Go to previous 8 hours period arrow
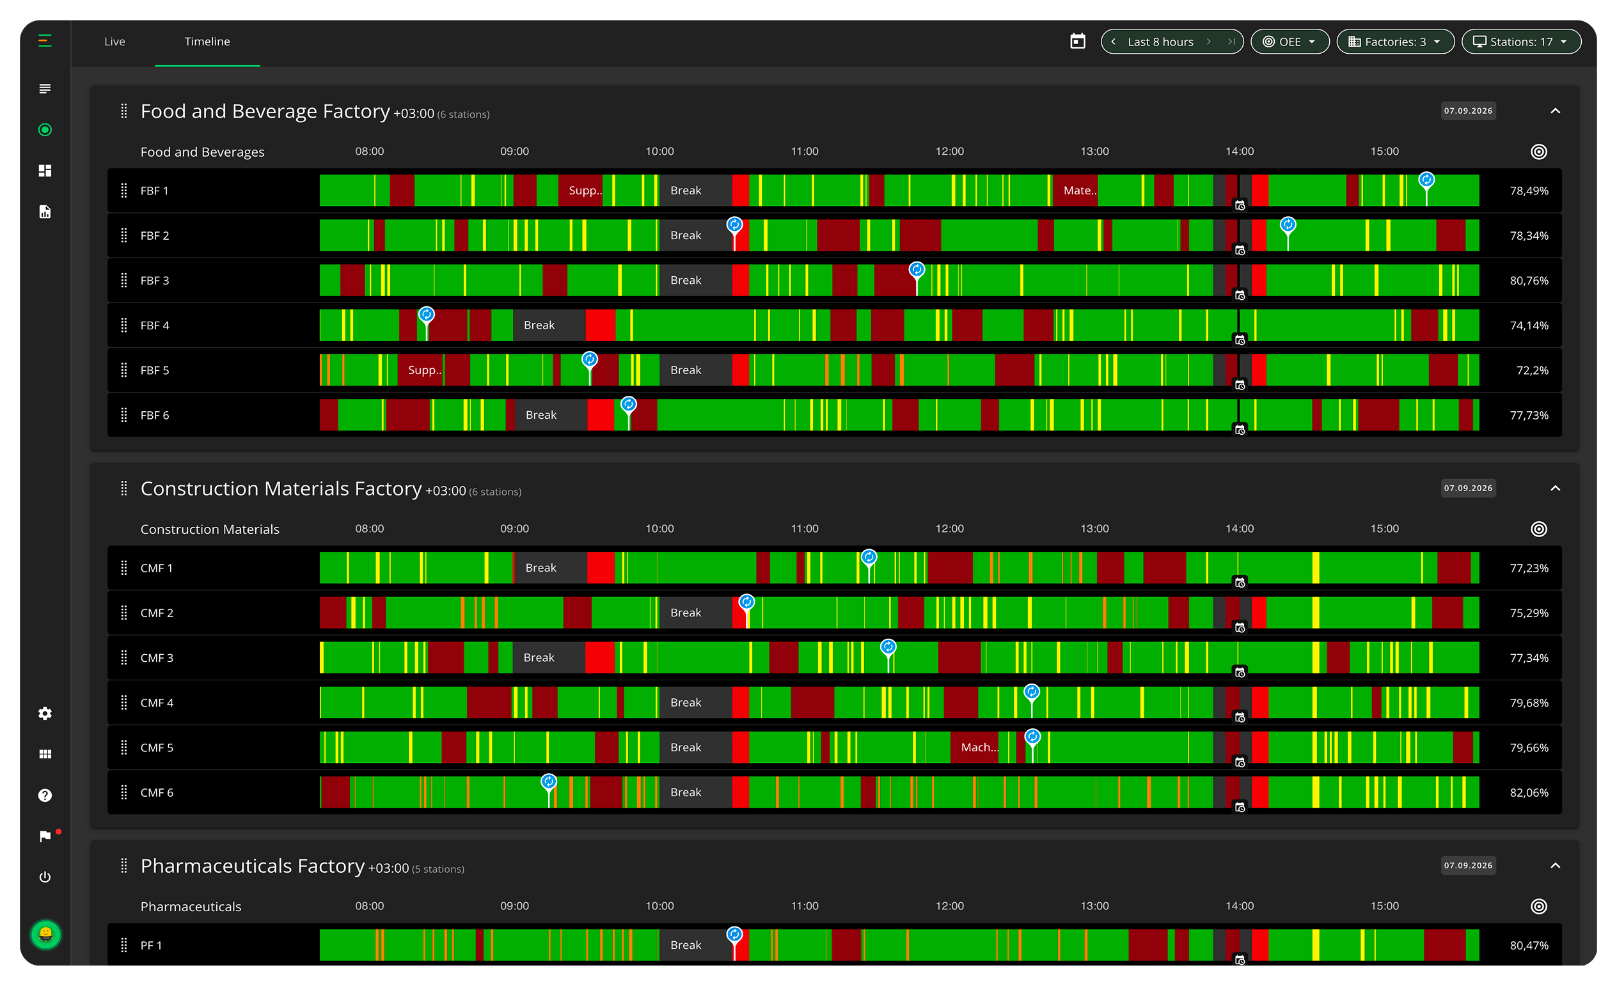Viewport: 1617px width, 986px height. pos(1113,42)
